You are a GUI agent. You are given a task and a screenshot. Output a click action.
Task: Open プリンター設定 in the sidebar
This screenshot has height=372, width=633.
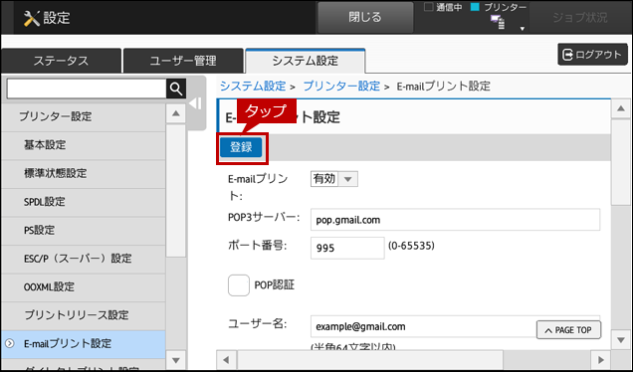point(84,116)
